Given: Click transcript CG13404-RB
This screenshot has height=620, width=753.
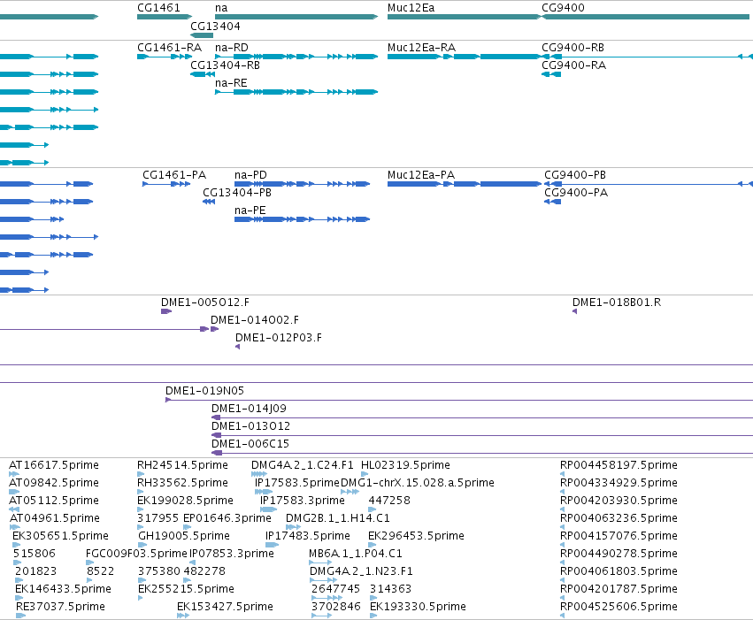Looking at the screenshot, I should click(x=203, y=74).
